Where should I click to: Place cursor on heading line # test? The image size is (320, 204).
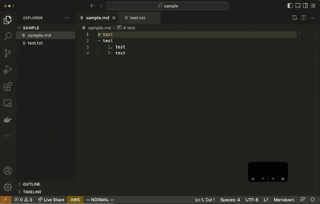(x=105, y=35)
